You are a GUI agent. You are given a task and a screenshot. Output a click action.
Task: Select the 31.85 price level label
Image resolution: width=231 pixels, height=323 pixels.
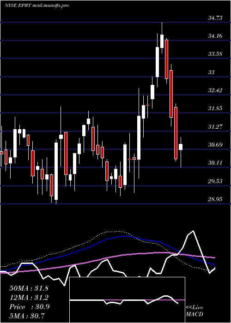(x=215, y=108)
